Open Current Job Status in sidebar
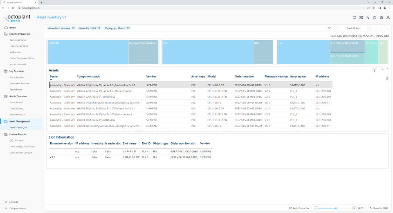393x213 pixels. [18, 40]
